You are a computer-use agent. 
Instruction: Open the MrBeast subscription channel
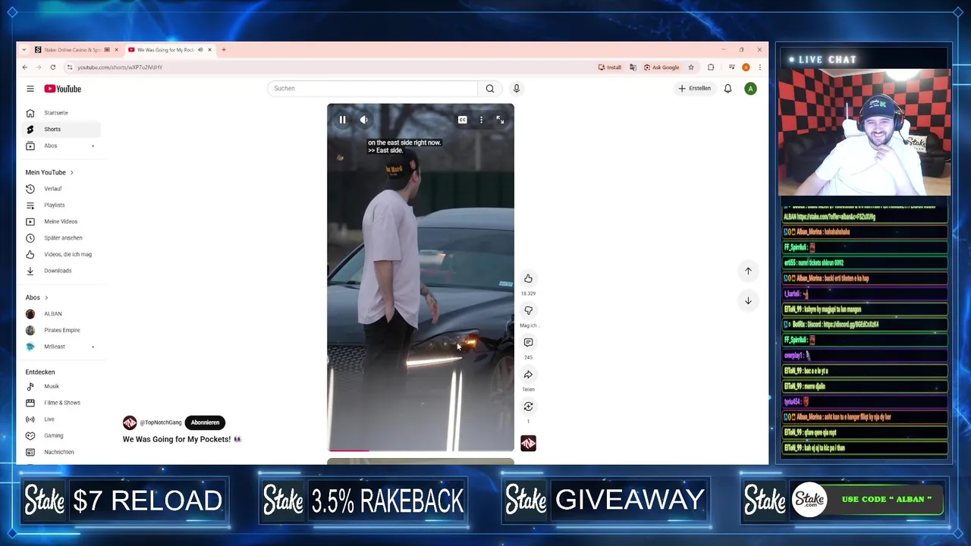(x=61, y=347)
